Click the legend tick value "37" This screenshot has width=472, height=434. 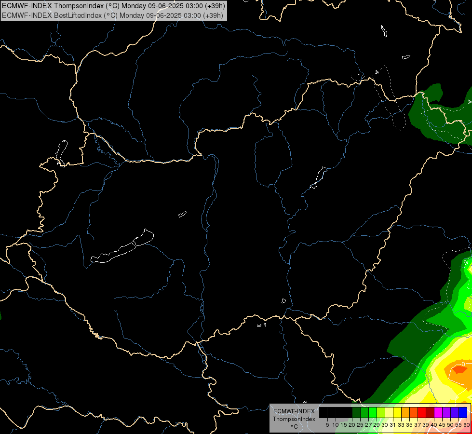point(418,425)
